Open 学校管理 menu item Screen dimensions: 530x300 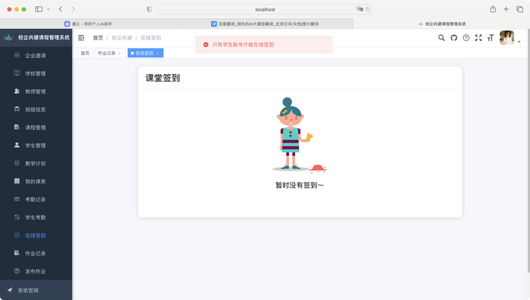[x=36, y=73]
